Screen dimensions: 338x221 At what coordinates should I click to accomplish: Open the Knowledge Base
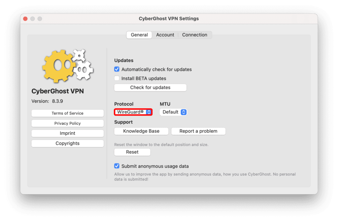coord(141,131)
